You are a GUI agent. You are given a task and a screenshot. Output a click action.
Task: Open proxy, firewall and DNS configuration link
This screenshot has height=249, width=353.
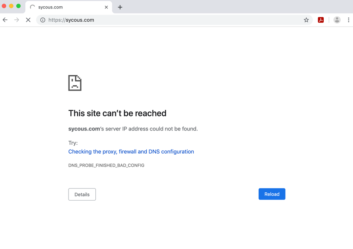(131, 152)
